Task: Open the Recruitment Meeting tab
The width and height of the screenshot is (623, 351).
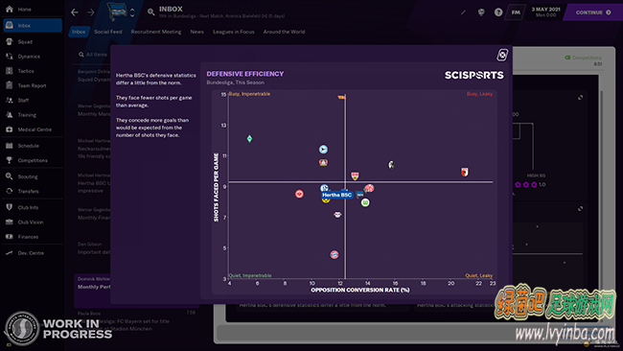Action: tap(155, 32)
